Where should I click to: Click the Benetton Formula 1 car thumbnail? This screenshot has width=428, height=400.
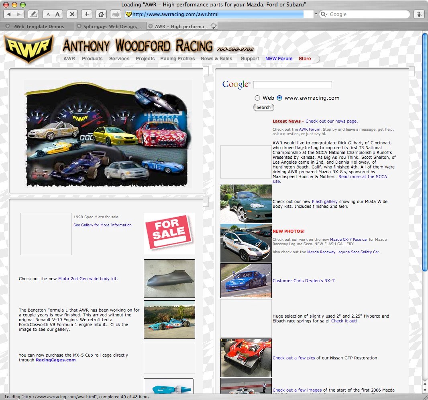(x=169, y=320)
